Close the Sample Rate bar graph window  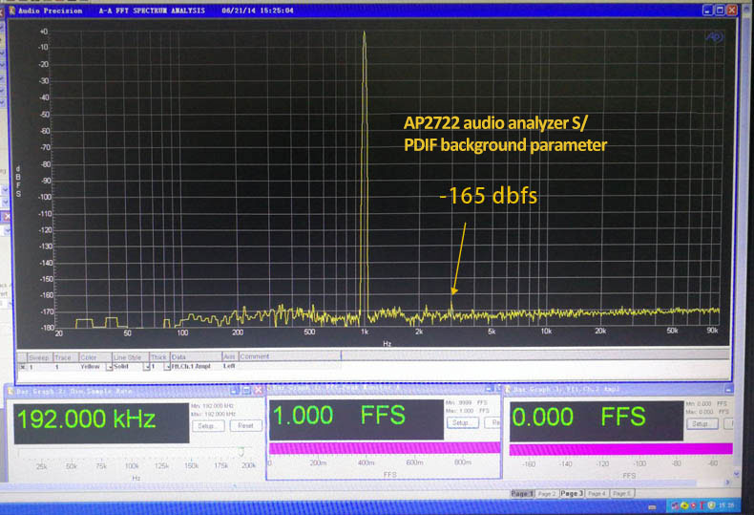coord(256,390)
